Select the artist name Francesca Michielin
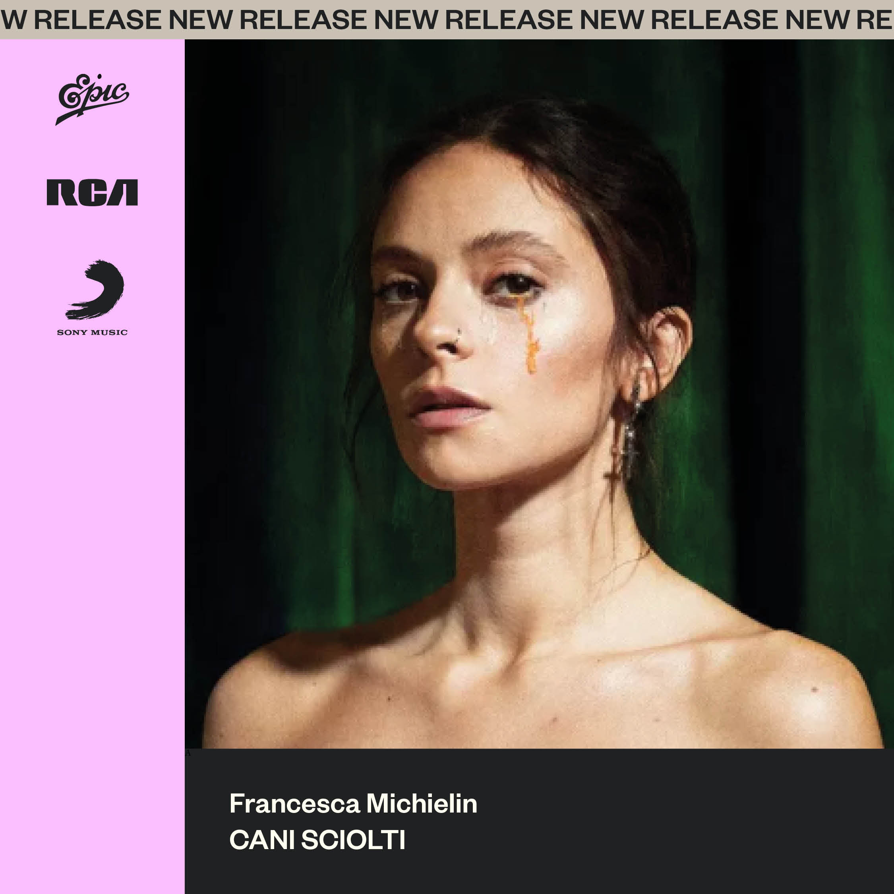This screenshot has width=894, height=894. pyautogui.click(x=353, y=804)
